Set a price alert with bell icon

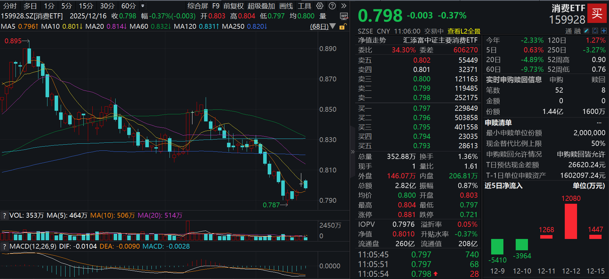(595, 31)
